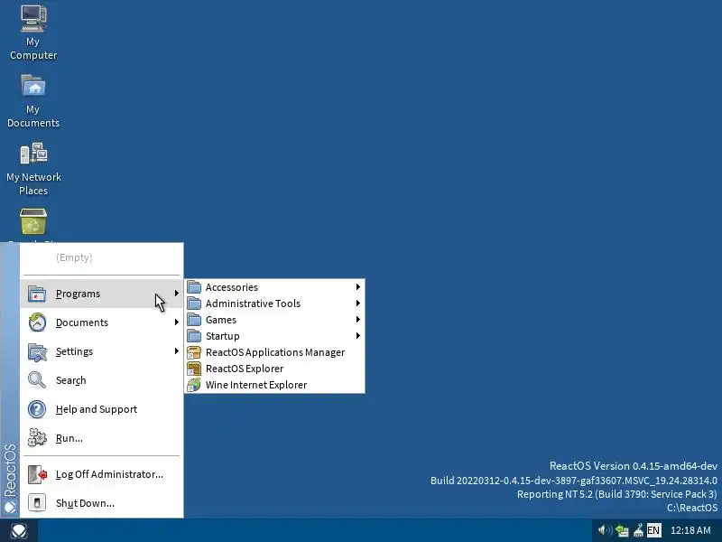The image size is (722, 542).
Task: Select the My Documents desktop icon
Action: [x=33, y=100]
